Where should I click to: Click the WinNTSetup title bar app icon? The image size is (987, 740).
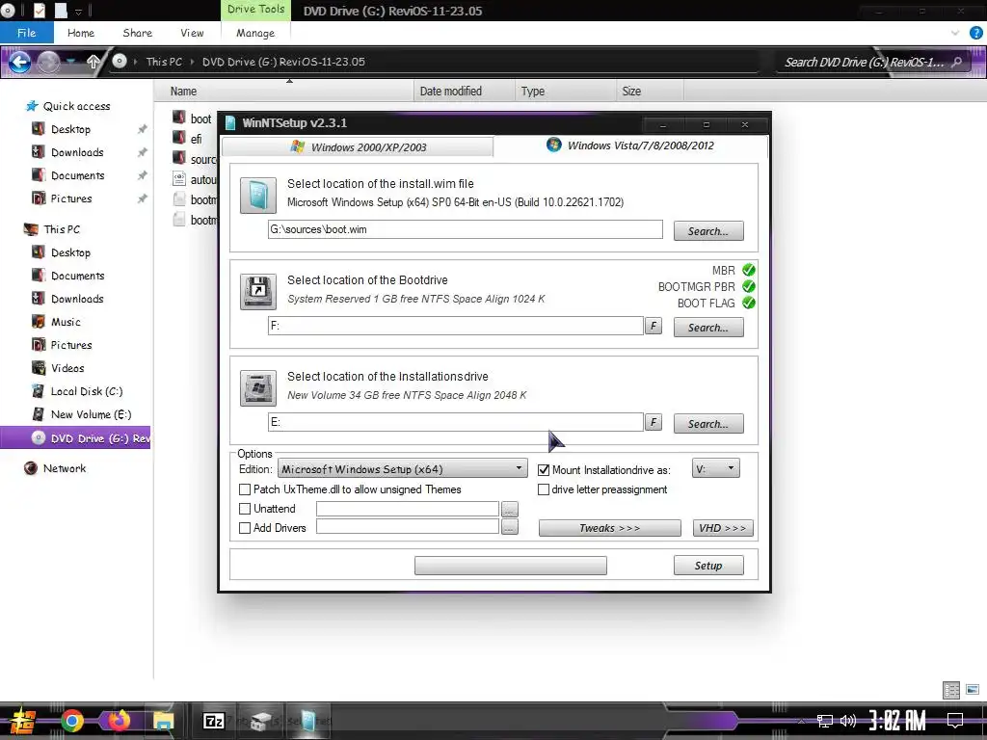click(231, 123)
